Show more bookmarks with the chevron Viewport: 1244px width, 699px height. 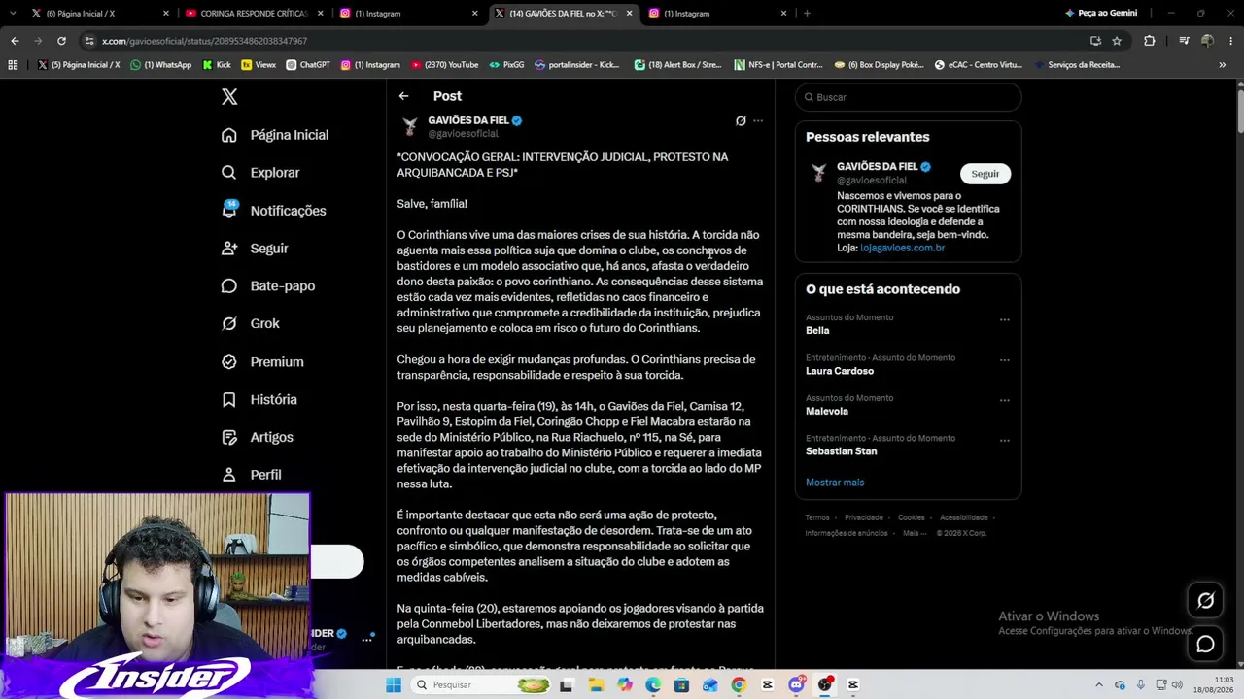1222,65
